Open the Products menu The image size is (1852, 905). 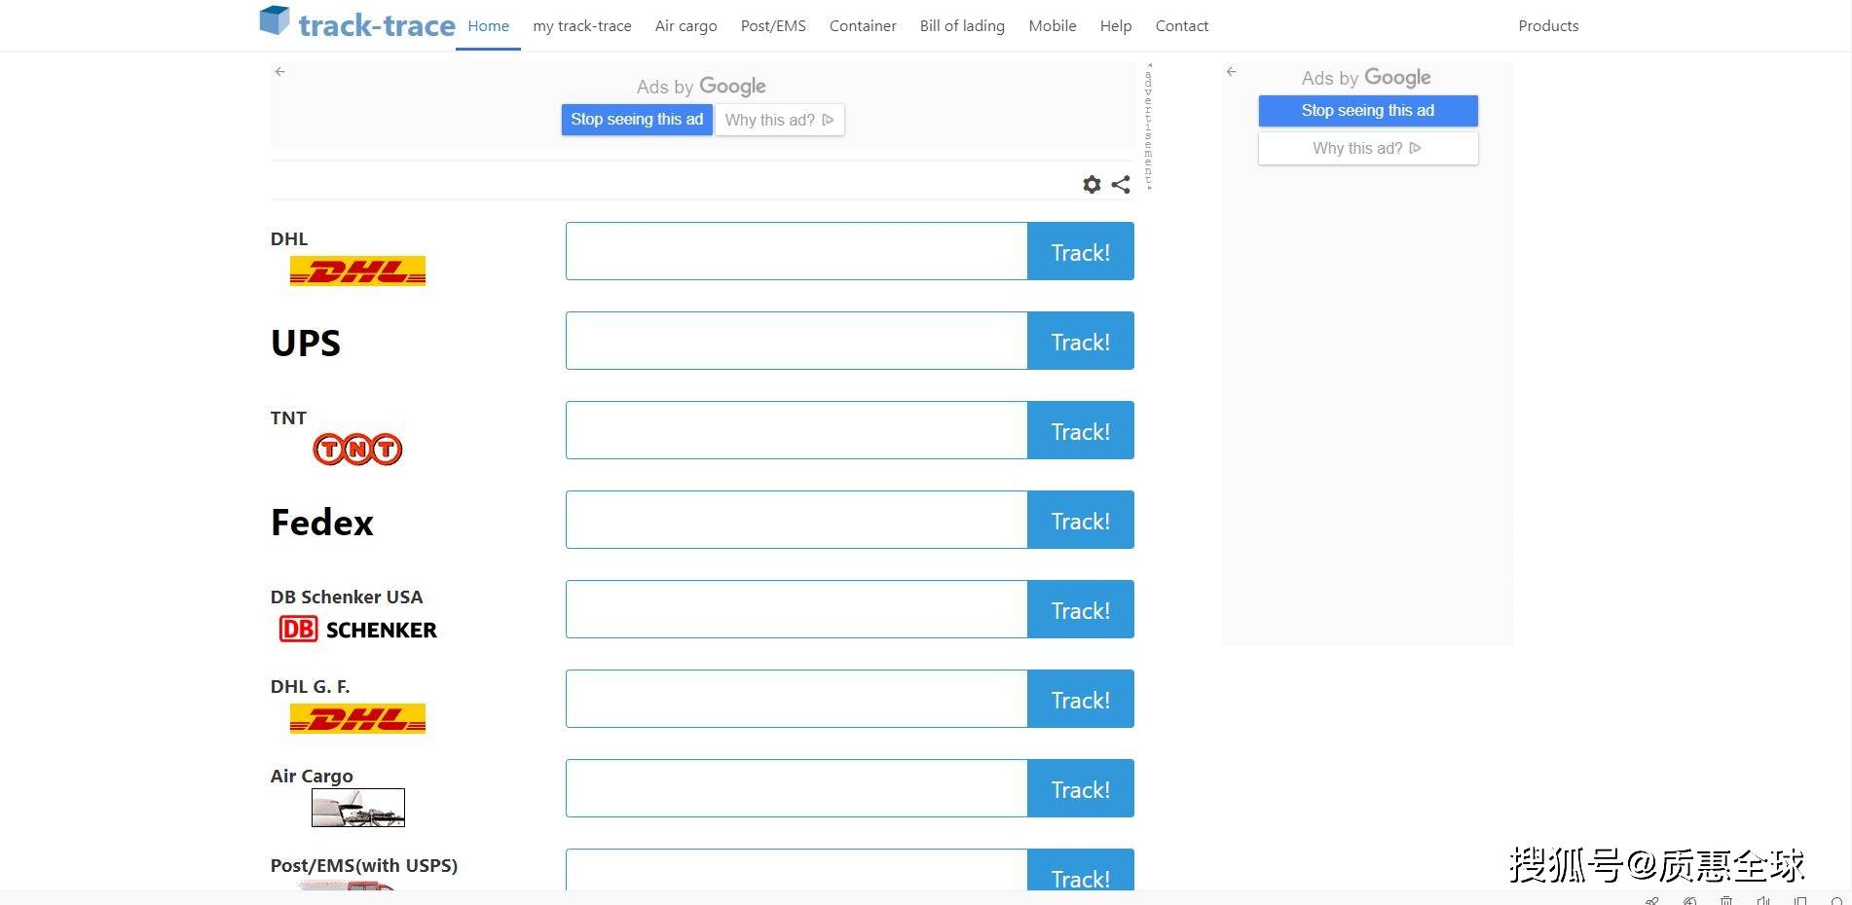[1548, 26]
